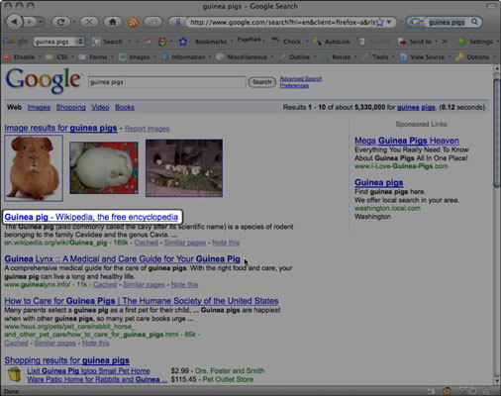501x396 pixels.
Task: Open the Lixit Guinea Pig Igloo product link
Action: [88, 371]
